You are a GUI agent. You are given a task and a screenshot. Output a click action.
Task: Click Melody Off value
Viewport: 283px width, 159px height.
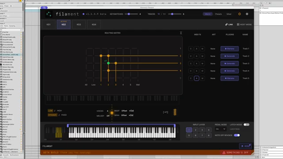(108, 116)
